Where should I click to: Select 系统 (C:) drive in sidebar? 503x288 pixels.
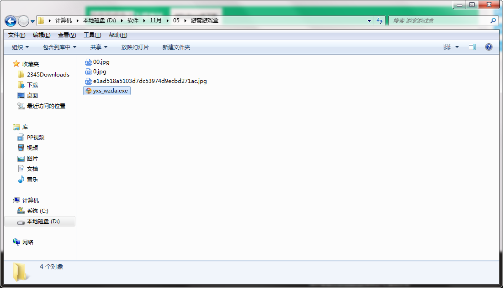(x=37, y=211)
